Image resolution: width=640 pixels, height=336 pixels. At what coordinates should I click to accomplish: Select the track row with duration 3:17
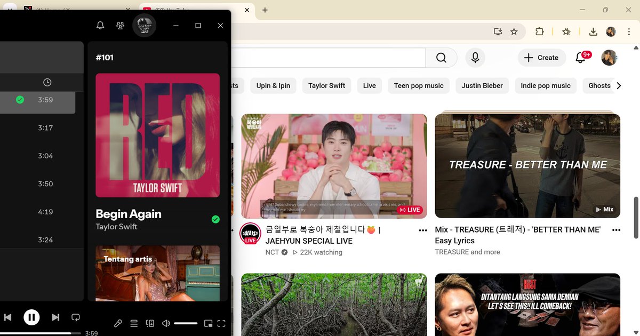pyautogui.click(x=37, y=128)
